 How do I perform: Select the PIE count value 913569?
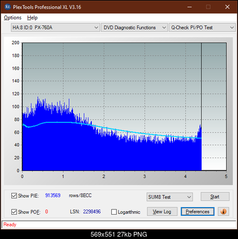pyautogui.click(x=53, y=195)
